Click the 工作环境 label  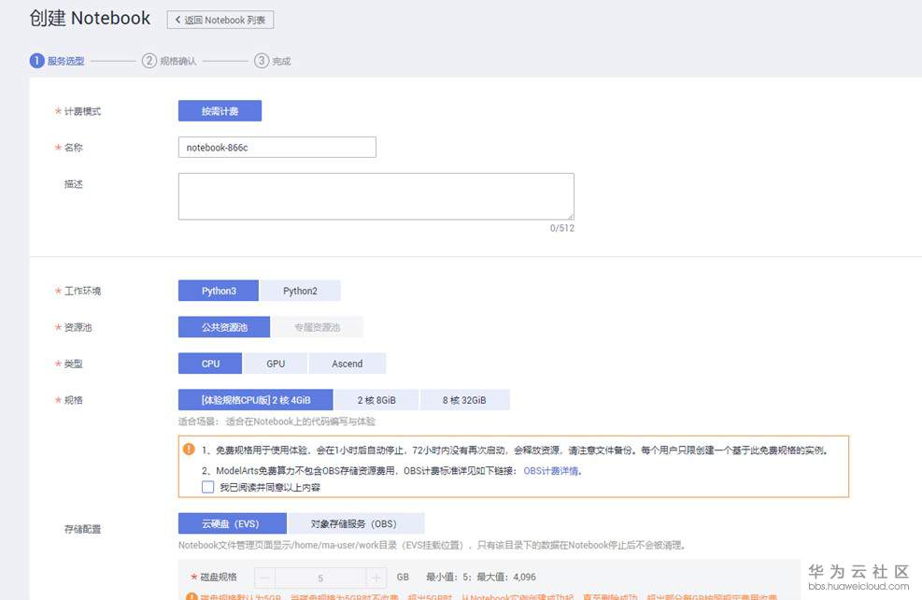82,292
